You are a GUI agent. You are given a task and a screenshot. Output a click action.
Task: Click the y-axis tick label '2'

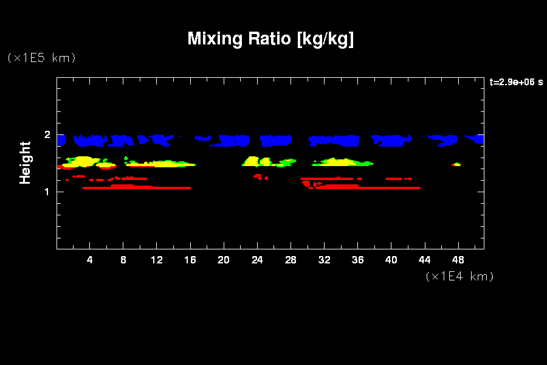tap(46, 135)
